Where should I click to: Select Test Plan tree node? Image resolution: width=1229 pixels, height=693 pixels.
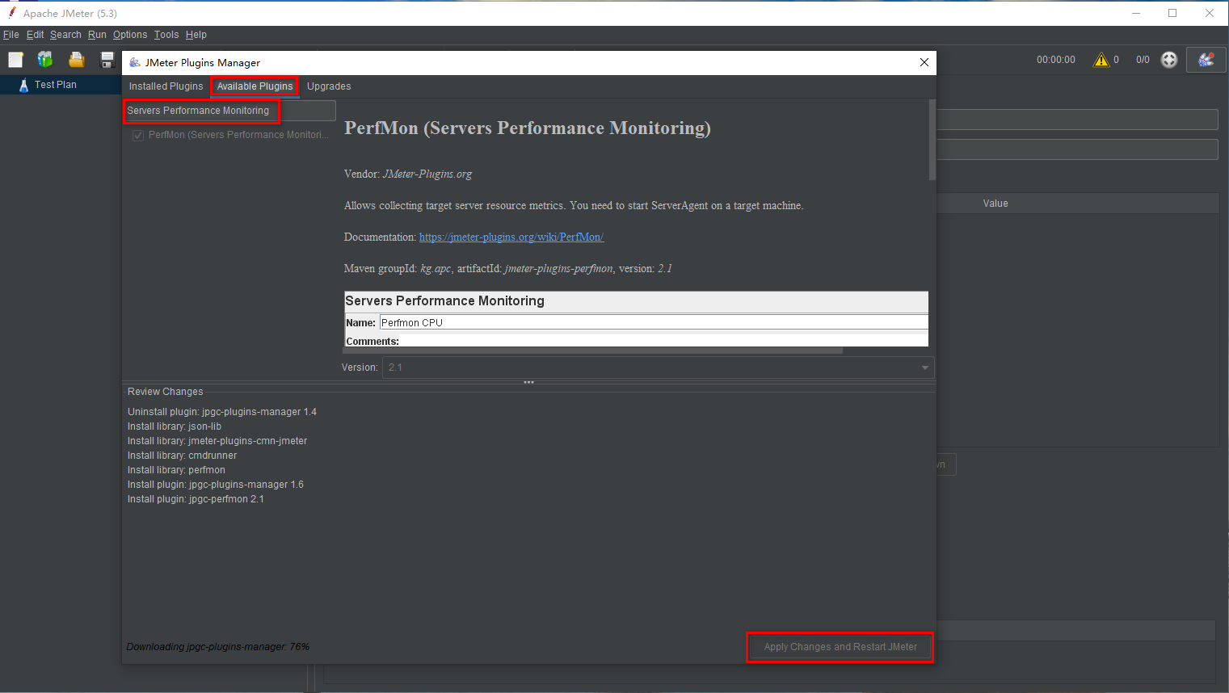55,85
